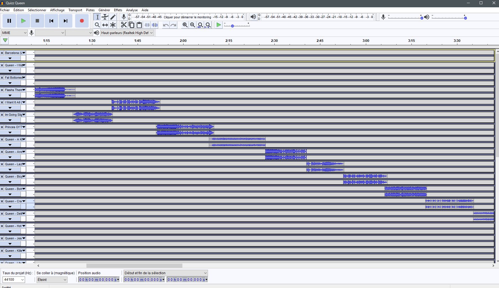Toggle the Pause button
This screenshot has height=288, width=499.
(x=9, y=21)
